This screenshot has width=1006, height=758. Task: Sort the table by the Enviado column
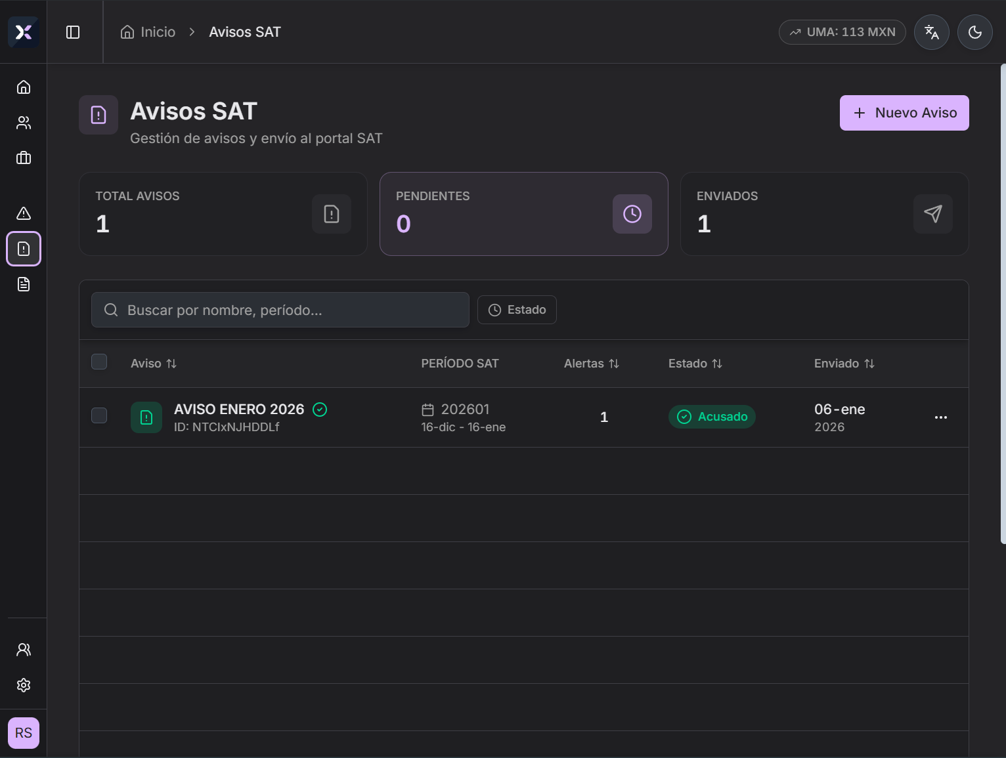844,364
